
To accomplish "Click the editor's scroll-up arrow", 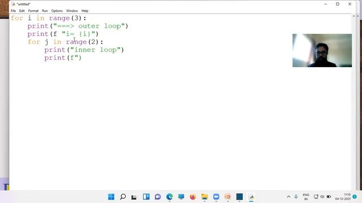I will 354,16.
